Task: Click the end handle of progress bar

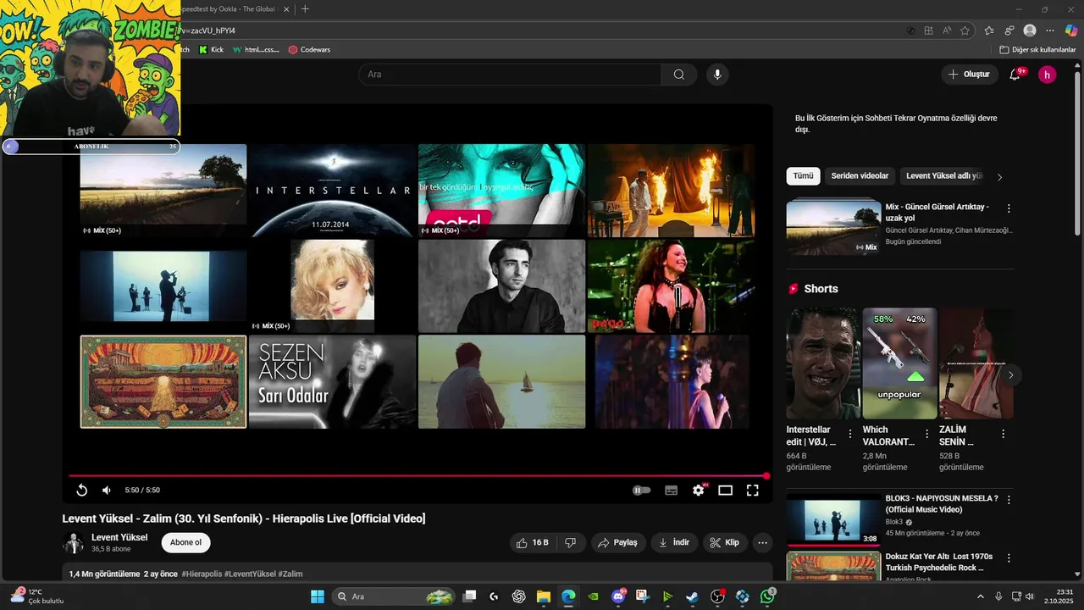Action: click(x=766, y=476)
